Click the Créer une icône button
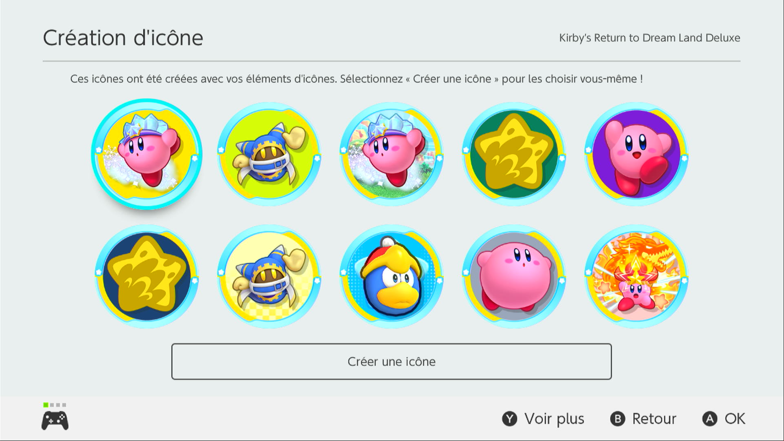The image size is (784, 441). [x=391, y=361]
